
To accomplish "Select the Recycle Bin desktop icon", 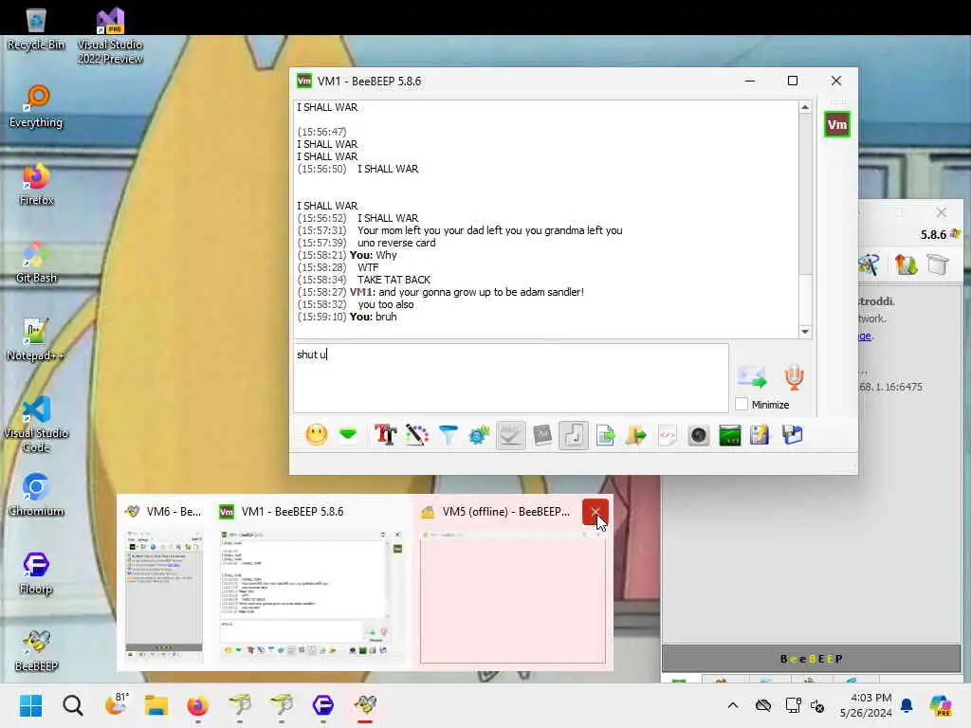I will coord(36,29).
